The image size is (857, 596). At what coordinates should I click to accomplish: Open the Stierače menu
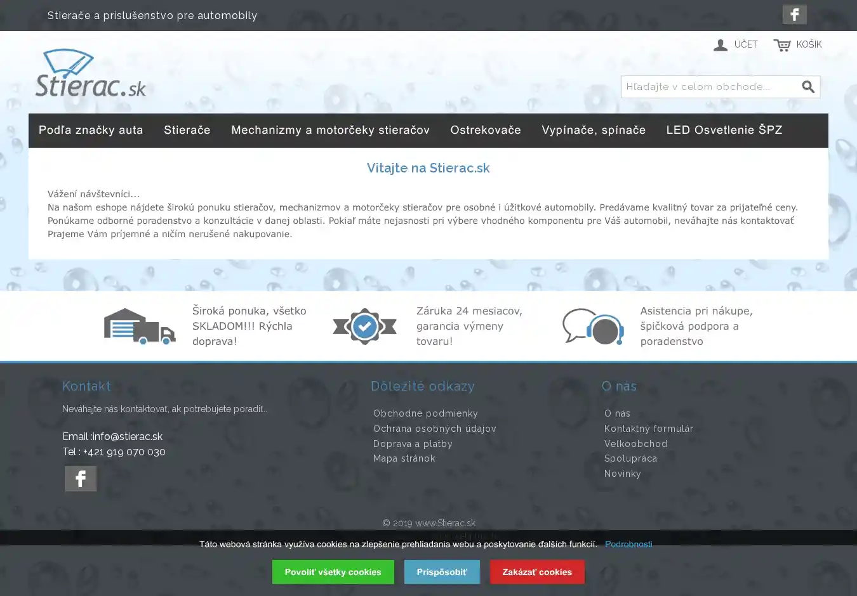click(x=187, y=130)
